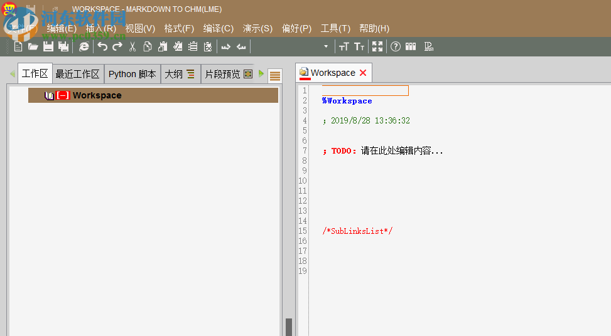Click the left-pointing outdent arrow icon
Screen dimensions: 611x336
click(241, 47)
